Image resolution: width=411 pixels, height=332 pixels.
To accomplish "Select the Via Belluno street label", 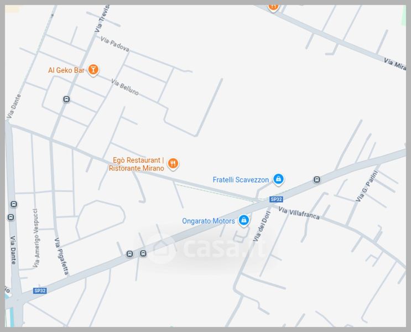I will click(125, 87).
